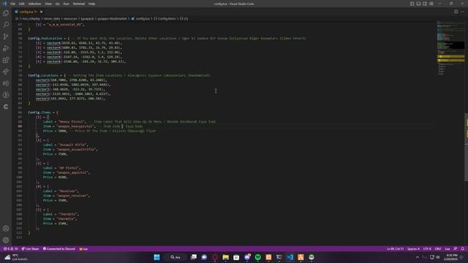Viewport: 468px width, 263px height.
Task: Open the Explorer view in activity bar
Action: point(6,13)
